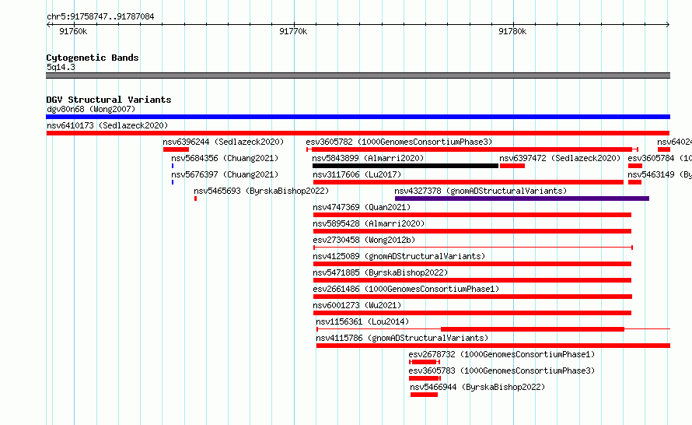Viewport: 692px width, 425px height.
Task: Click the DGV Structural Variants track title
Action: (109, 100)
